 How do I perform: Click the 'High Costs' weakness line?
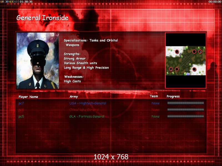tap(72, 81)
